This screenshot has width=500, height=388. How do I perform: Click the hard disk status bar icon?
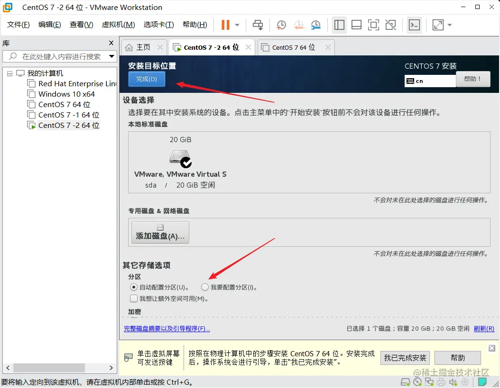coord(405,382)
